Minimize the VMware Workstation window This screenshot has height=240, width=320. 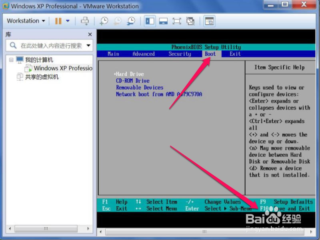click(x=271, y=4)
